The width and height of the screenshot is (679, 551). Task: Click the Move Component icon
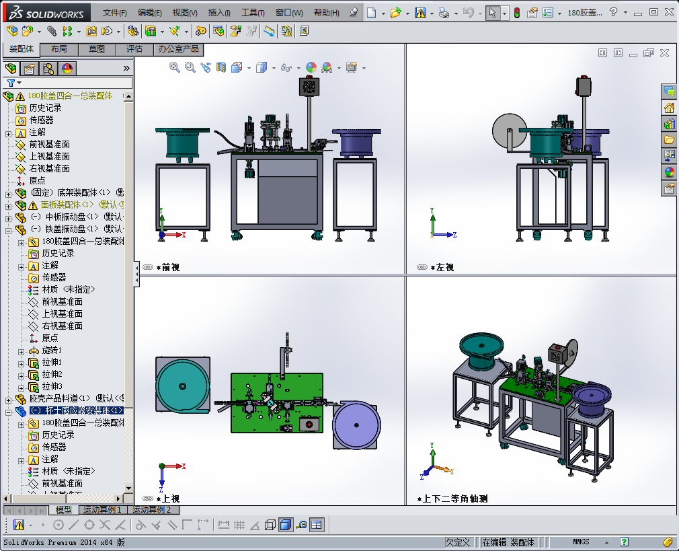[x=106, y=31]
